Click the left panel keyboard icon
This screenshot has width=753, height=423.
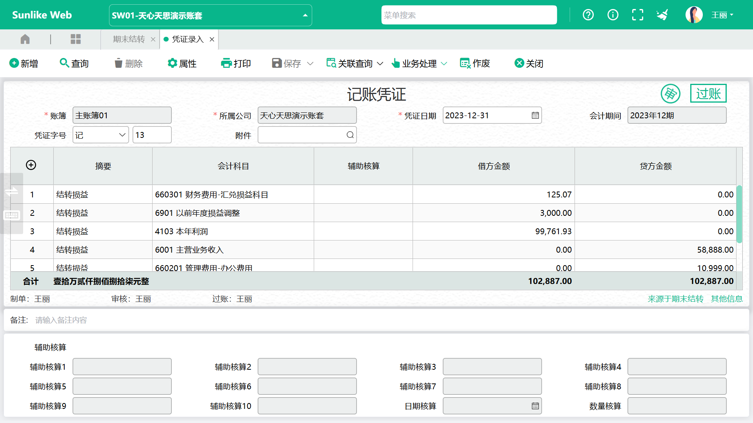tap(11, 215)
